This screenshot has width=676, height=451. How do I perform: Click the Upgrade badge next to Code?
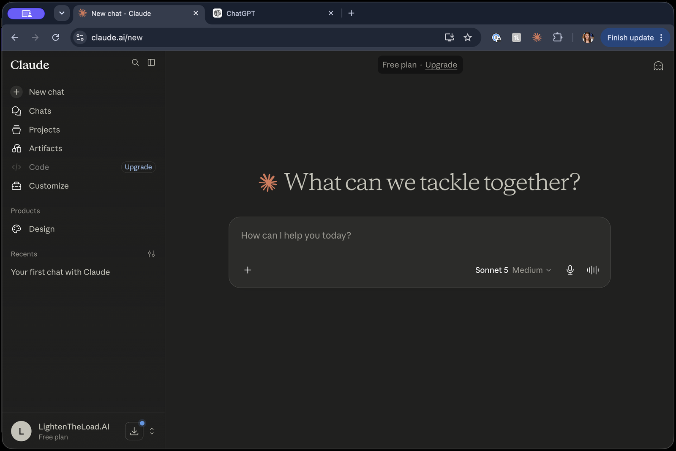click(x=138, y=167)
